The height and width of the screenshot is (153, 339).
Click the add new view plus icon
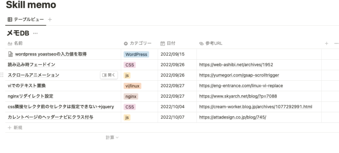50,19
